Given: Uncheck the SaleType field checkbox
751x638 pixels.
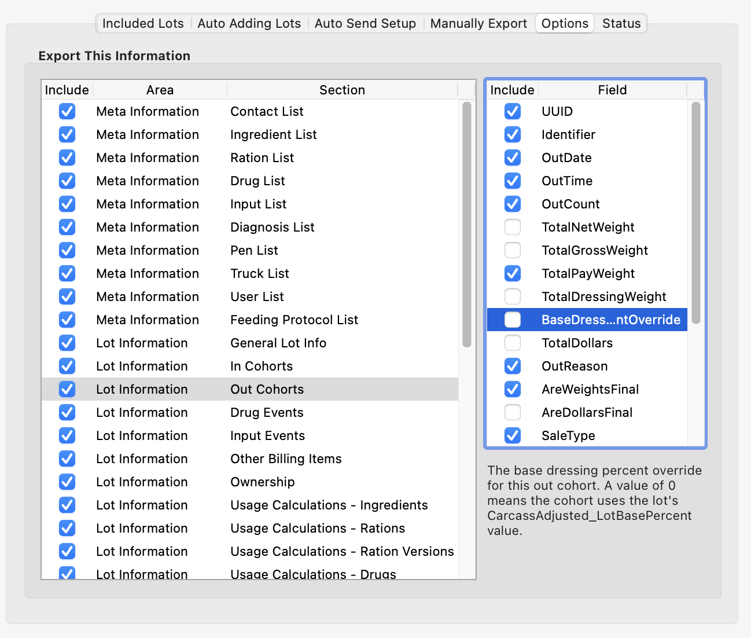Looking at the screenshot, I should [513, 435].
